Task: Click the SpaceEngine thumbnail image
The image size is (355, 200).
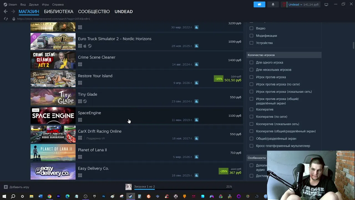Action: tap(53, 116)
